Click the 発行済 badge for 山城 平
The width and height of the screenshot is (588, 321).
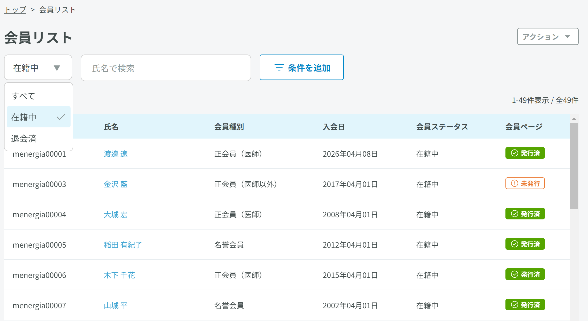tap(525, 305)
